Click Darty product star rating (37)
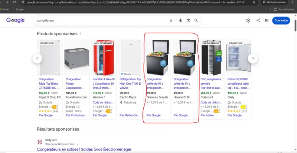Viewport: 297px width, 153px height. (x=237, y=111)
